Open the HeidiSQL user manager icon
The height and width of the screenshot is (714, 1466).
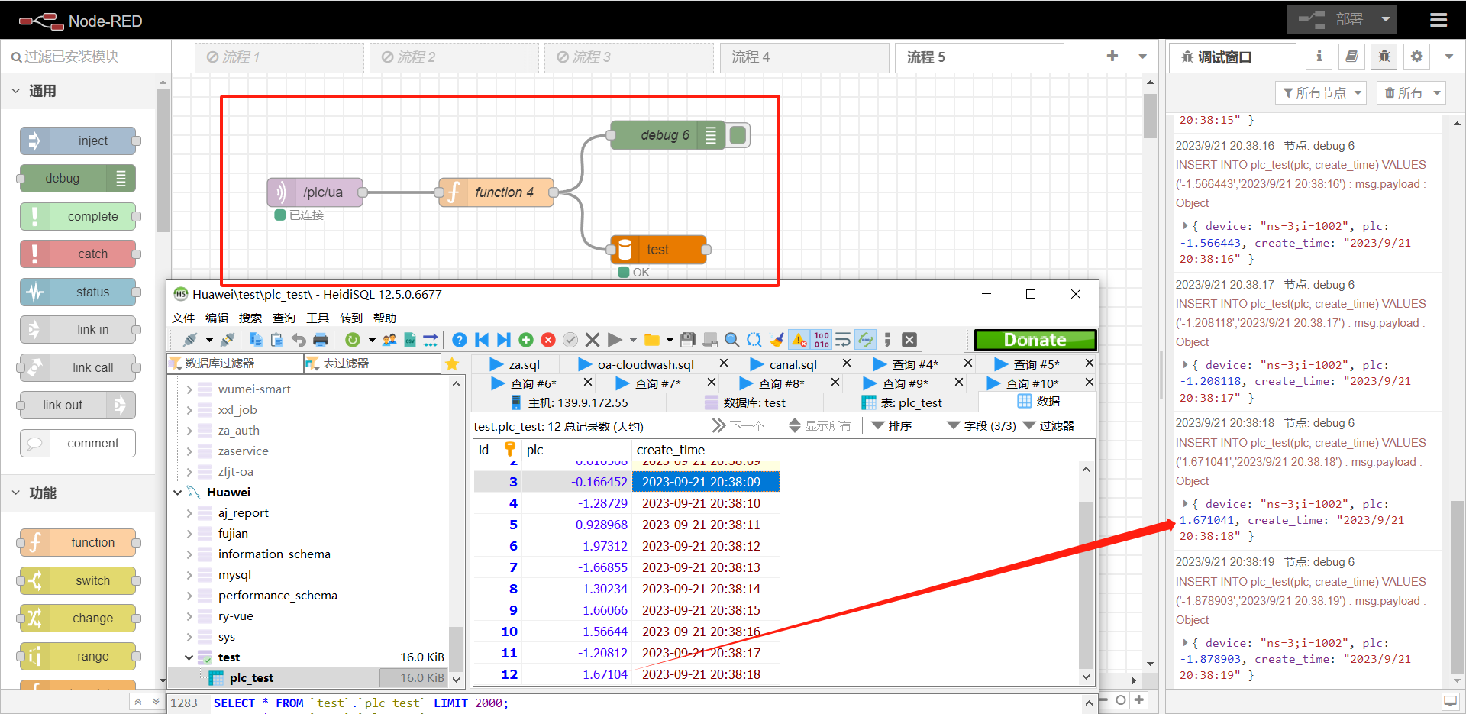click(389, 340)
